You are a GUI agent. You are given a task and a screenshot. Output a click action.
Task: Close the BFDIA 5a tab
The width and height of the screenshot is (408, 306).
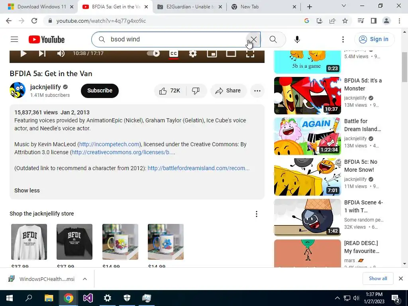click(146, 7)
